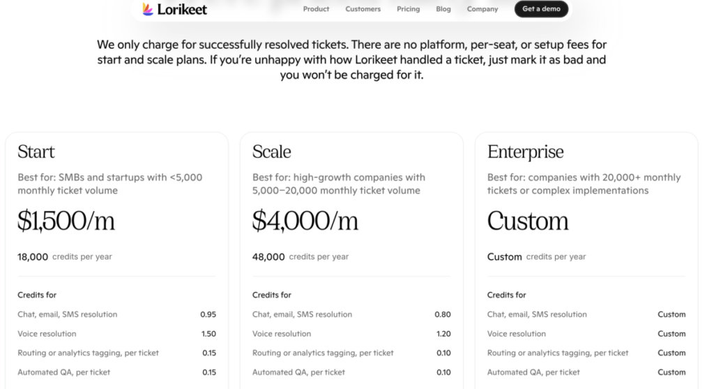Open the Blog link
Screen dimensions: 714x389
click(443, 9)
